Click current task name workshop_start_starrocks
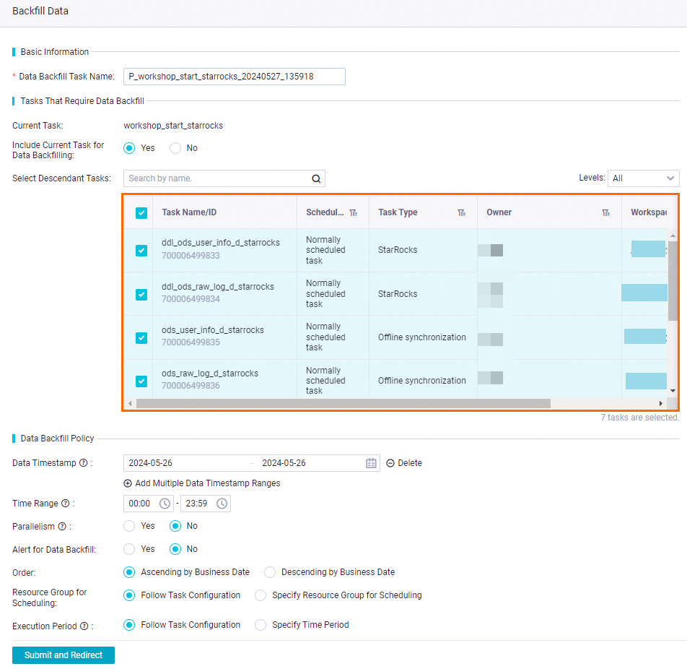This screenshot has width=687, height=669. coord(173,126)
